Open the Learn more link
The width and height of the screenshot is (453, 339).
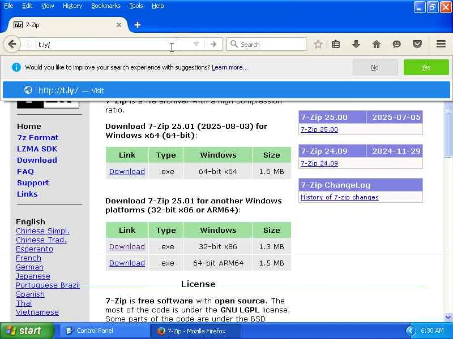coord(230,67)
